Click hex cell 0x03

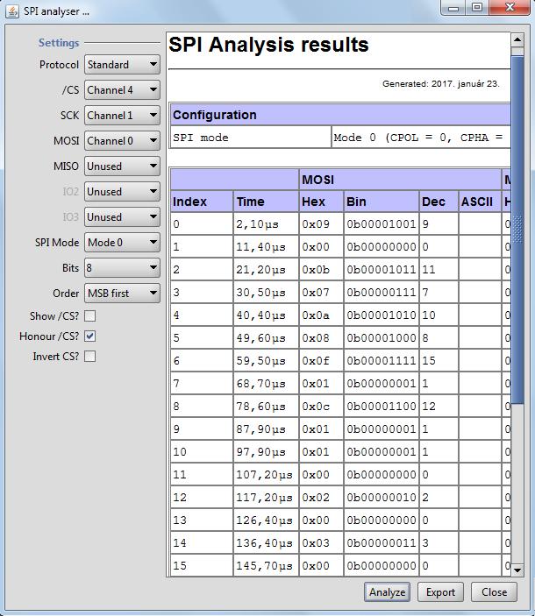(321, 543)
